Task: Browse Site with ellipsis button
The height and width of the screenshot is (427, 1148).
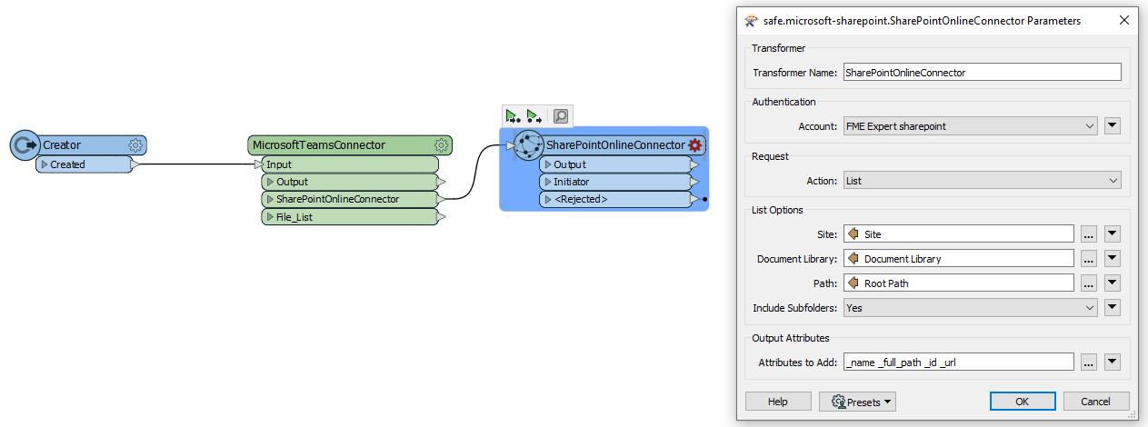Action: coord(1088,234)
